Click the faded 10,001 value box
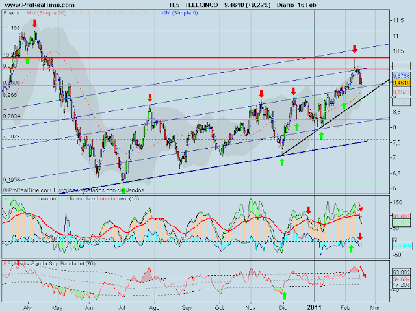 coord(402,66)
